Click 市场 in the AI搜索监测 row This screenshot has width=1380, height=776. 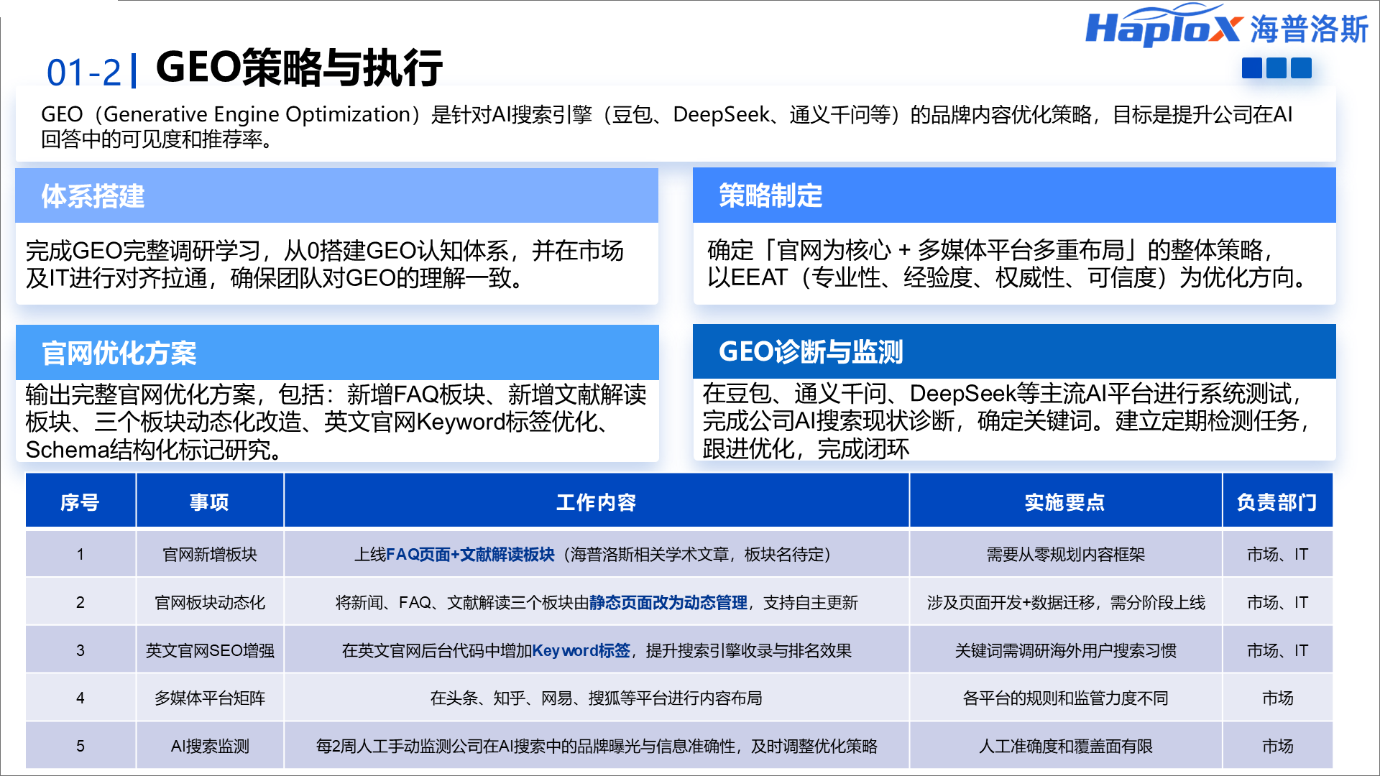point(1277,746)
